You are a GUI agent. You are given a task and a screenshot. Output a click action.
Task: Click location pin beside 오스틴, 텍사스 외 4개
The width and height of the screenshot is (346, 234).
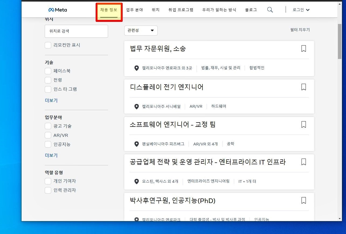pyautogui.click(x=137, y=181)
